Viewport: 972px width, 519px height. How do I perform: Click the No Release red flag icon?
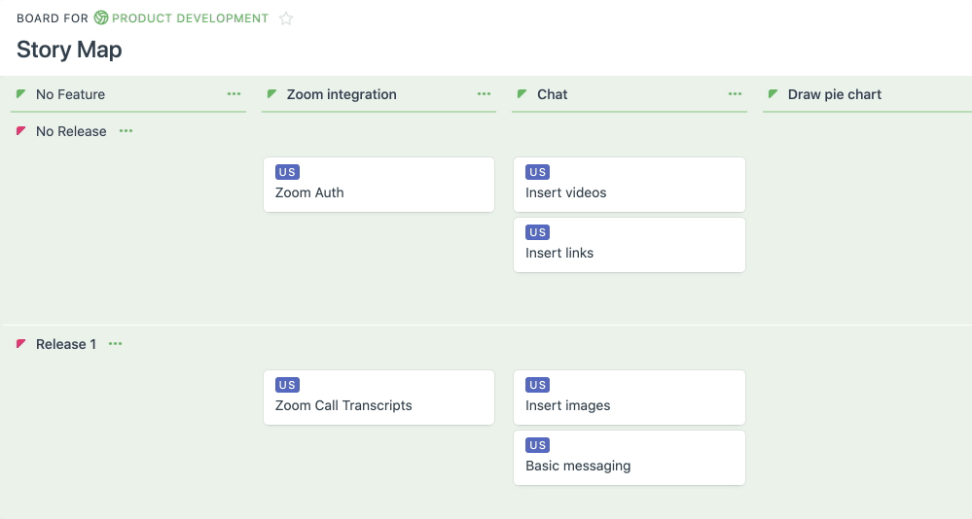pyautogui.click(x=21, y=131)
